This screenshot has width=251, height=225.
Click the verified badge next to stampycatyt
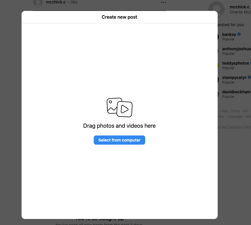[x=249, y=77]
